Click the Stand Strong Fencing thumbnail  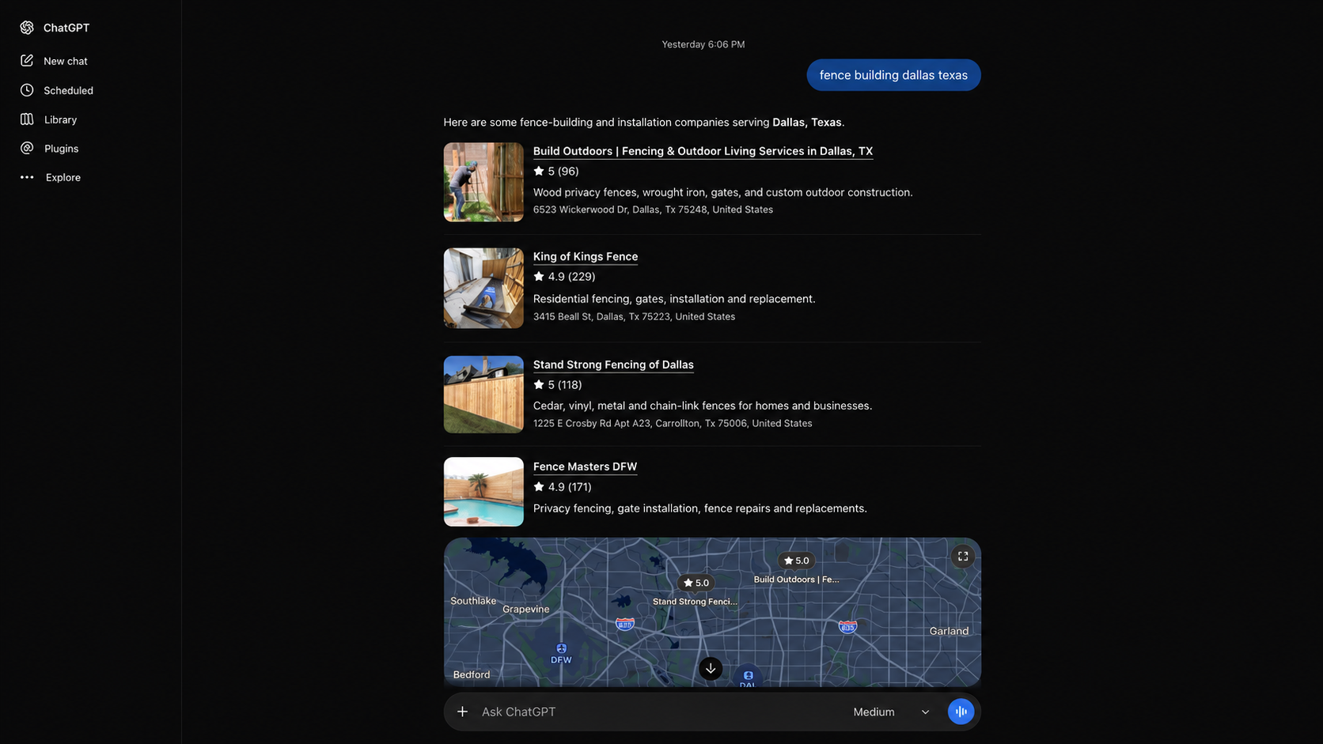(483, 395)
